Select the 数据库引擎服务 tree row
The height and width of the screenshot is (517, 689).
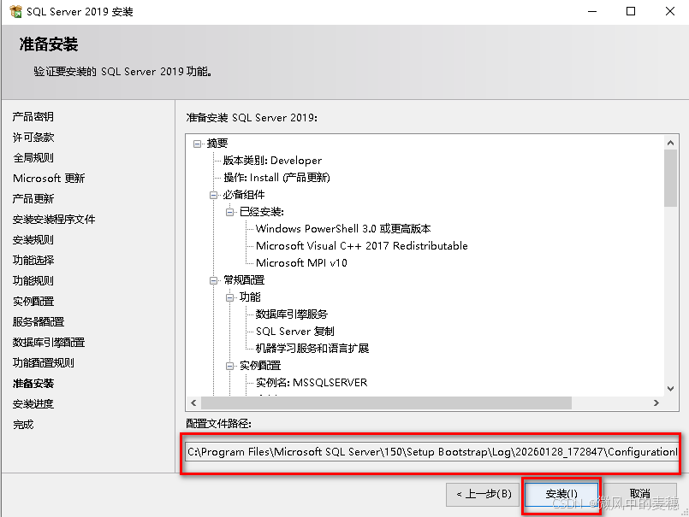[x=292, y=314]
